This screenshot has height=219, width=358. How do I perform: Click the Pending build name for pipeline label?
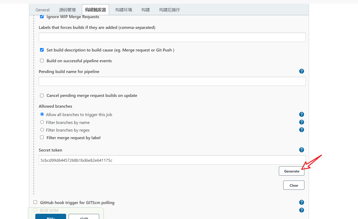pyautogui.click(x=69, y=72)
